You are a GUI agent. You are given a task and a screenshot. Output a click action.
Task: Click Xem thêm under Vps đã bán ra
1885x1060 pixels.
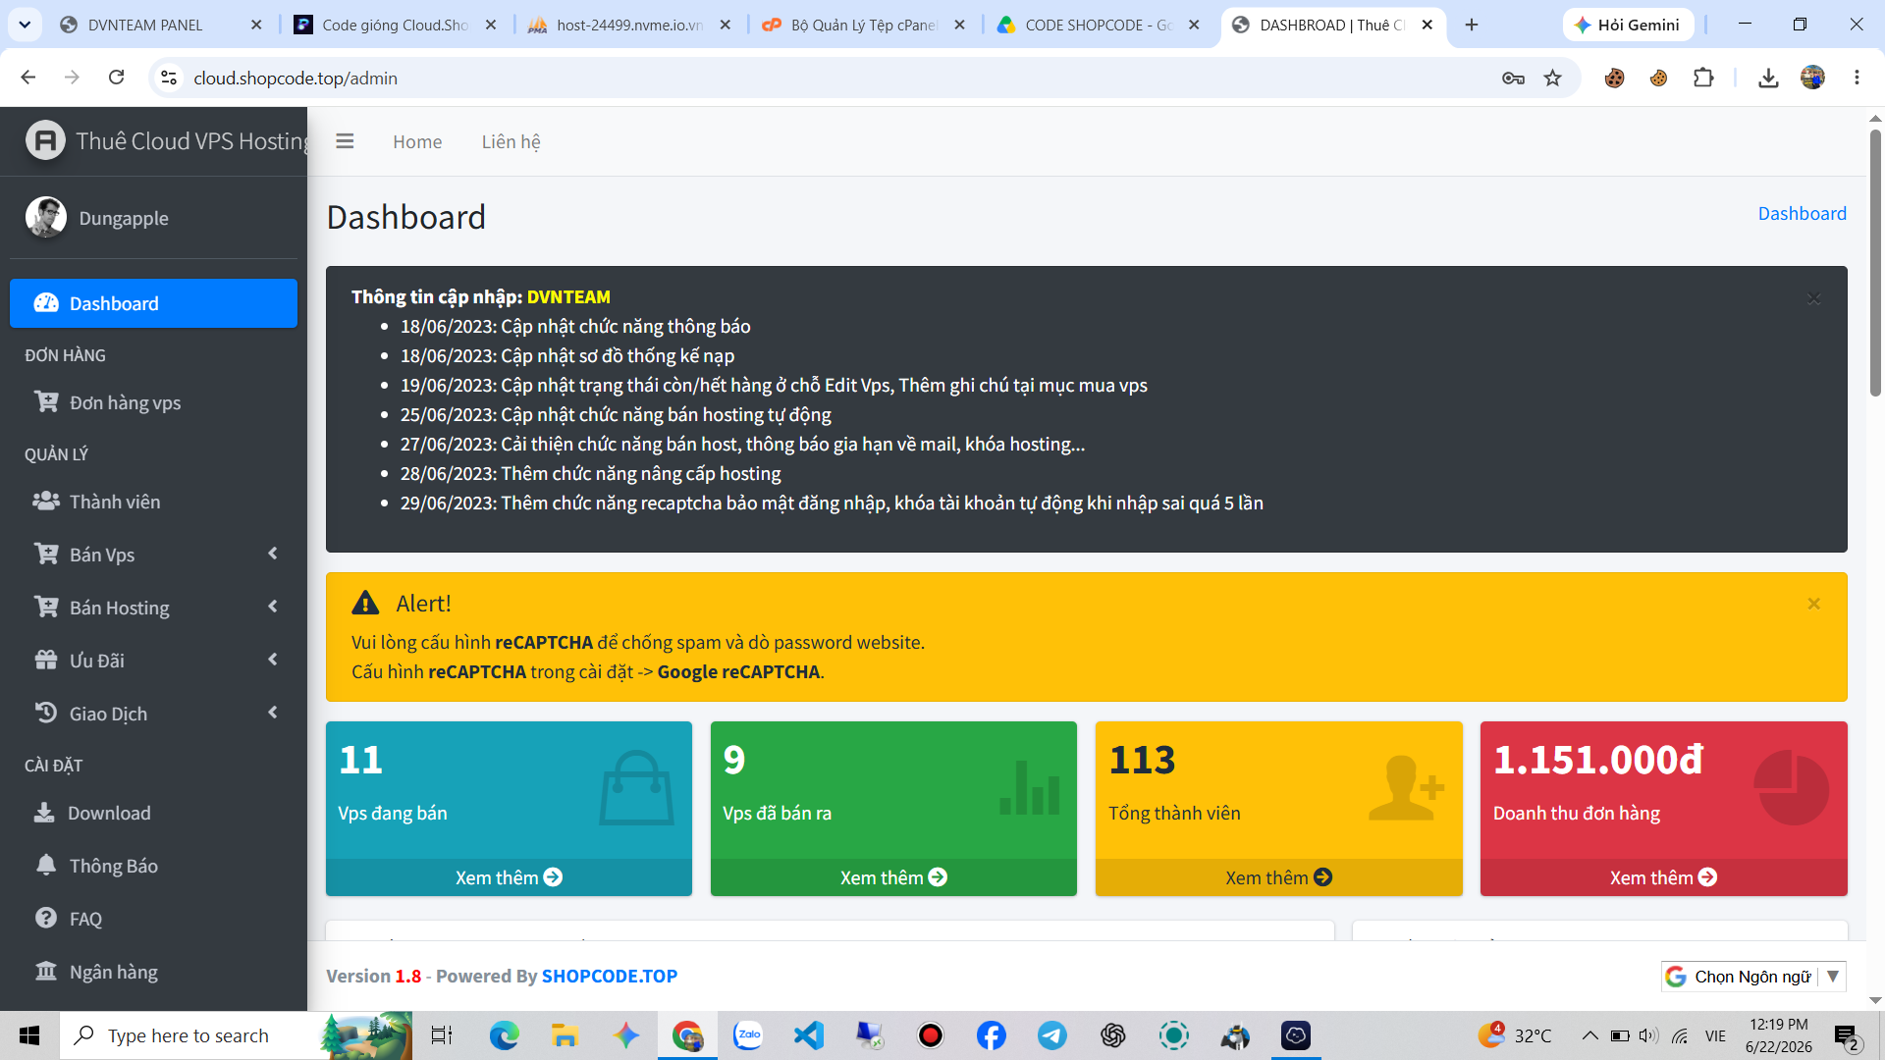[893, 877]
